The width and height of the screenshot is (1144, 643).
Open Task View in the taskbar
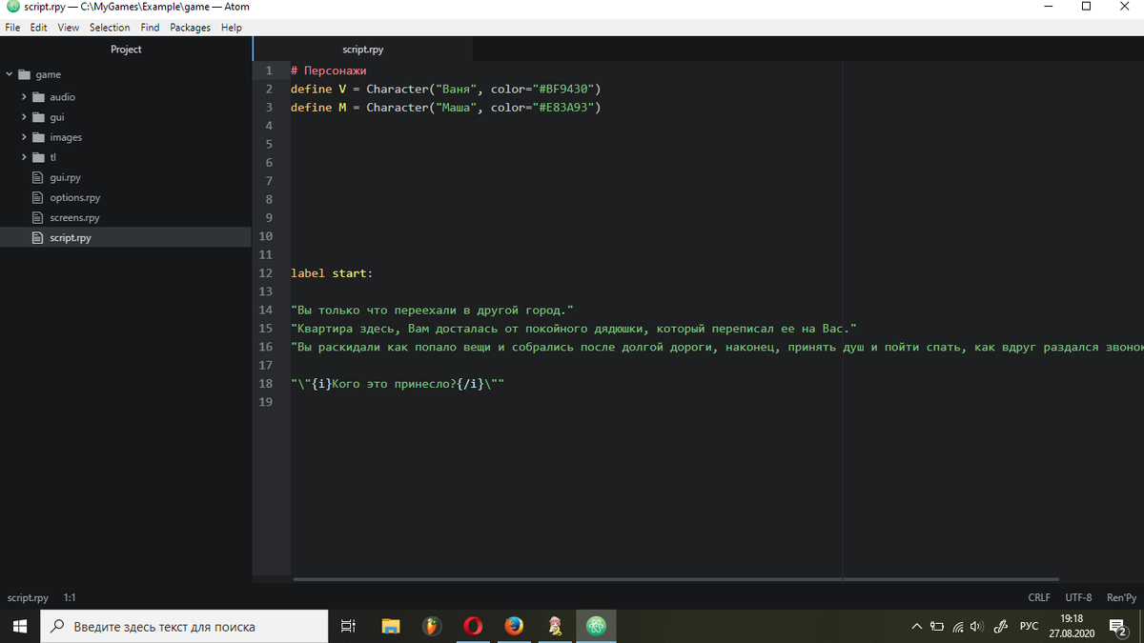click(x=348, y=626)
